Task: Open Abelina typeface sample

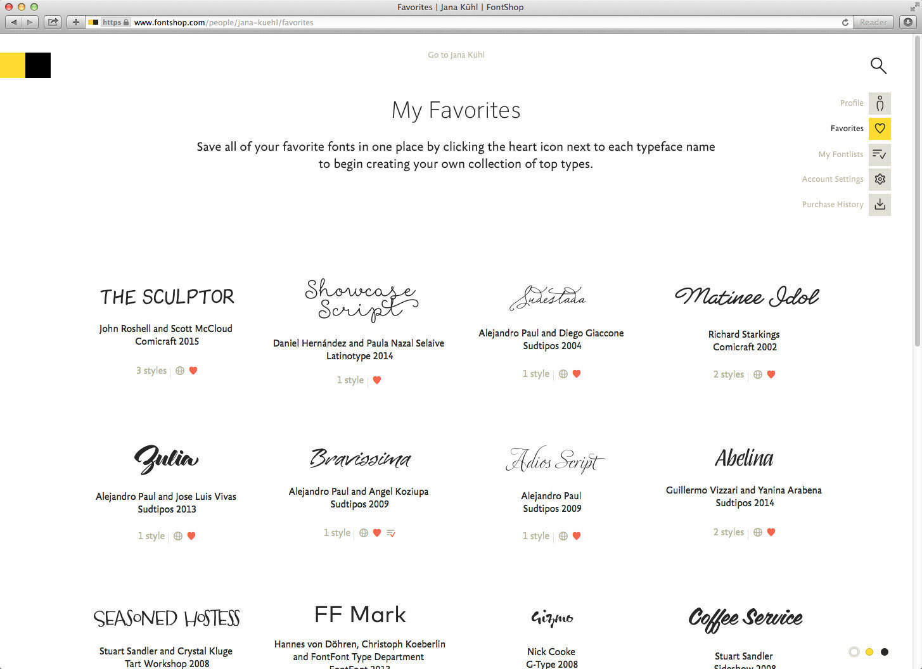Action: [744, 457]
